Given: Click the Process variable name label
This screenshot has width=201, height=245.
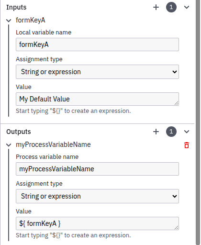Looking at the screenshot, I should coord(47,157).
